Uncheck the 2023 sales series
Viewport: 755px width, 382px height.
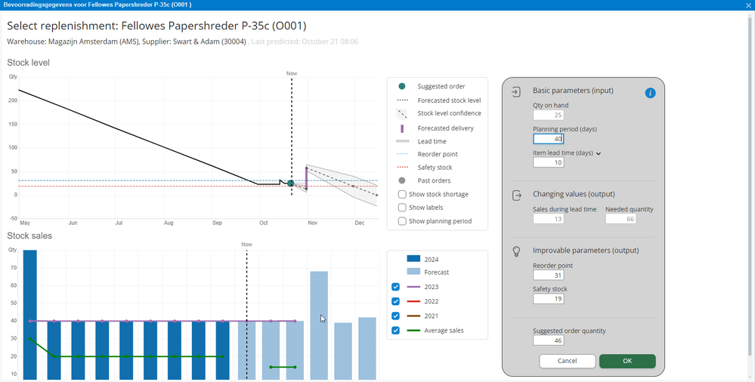click(395, 287)
